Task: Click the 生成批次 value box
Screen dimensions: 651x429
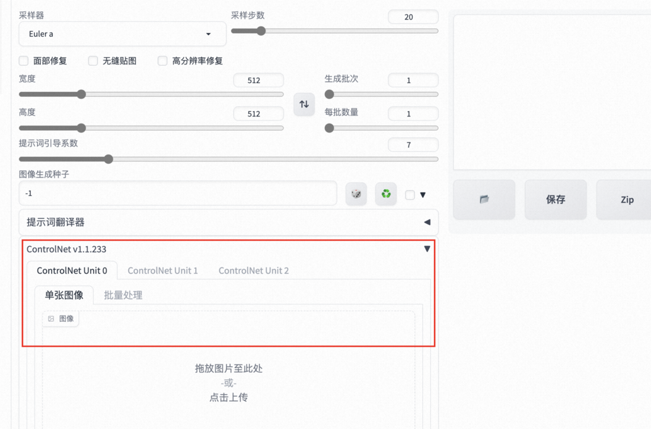Action: [x=413, y=80]
